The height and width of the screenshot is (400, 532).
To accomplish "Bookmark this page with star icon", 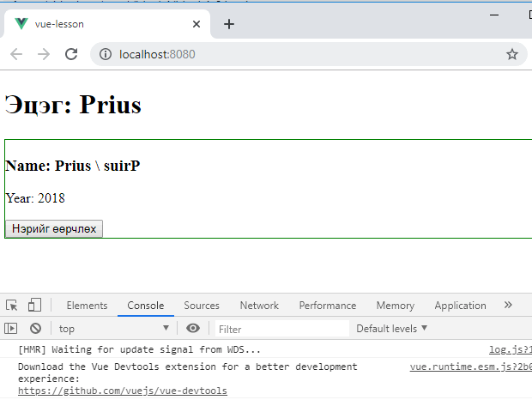I will [x=512, y=54].
